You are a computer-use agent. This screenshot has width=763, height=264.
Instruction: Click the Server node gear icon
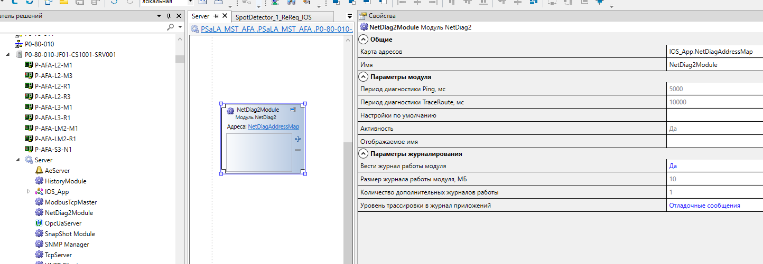pos(29,160)
